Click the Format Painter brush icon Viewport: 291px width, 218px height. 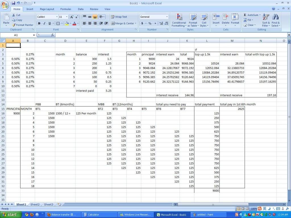(x=14, y=25)
